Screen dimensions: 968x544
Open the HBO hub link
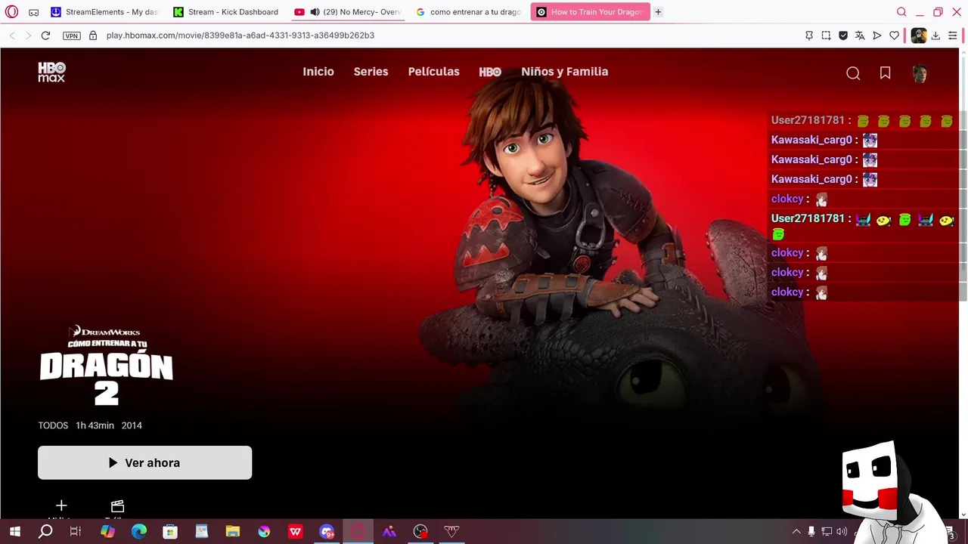pyautogui.click(x=490, y=72)
